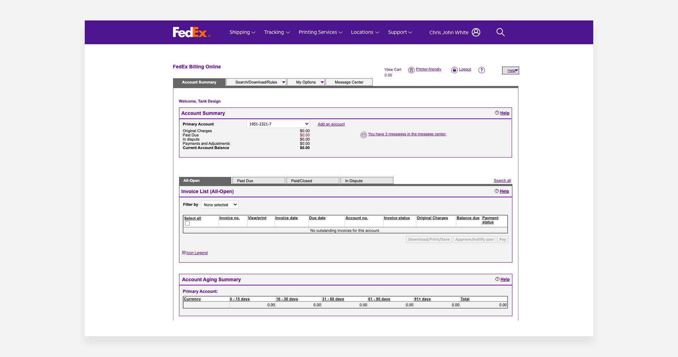Check the Select all checkbox
This screenshot has width=678, height=357.
pos(187,223)
